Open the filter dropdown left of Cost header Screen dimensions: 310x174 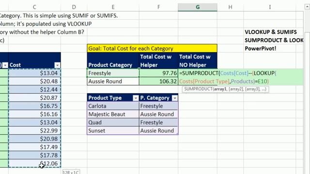pyautogui.click(x=5, y=65)
